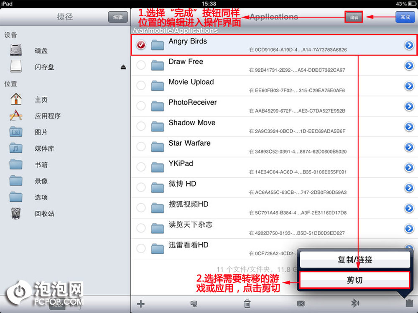Select the Star Warfare checkbox circle
Image resolution: width=418 pixels, height=313 pixels.
(141, 146)
